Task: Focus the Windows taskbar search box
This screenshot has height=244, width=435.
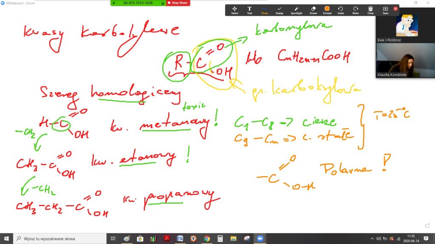Action: point(59,238)
